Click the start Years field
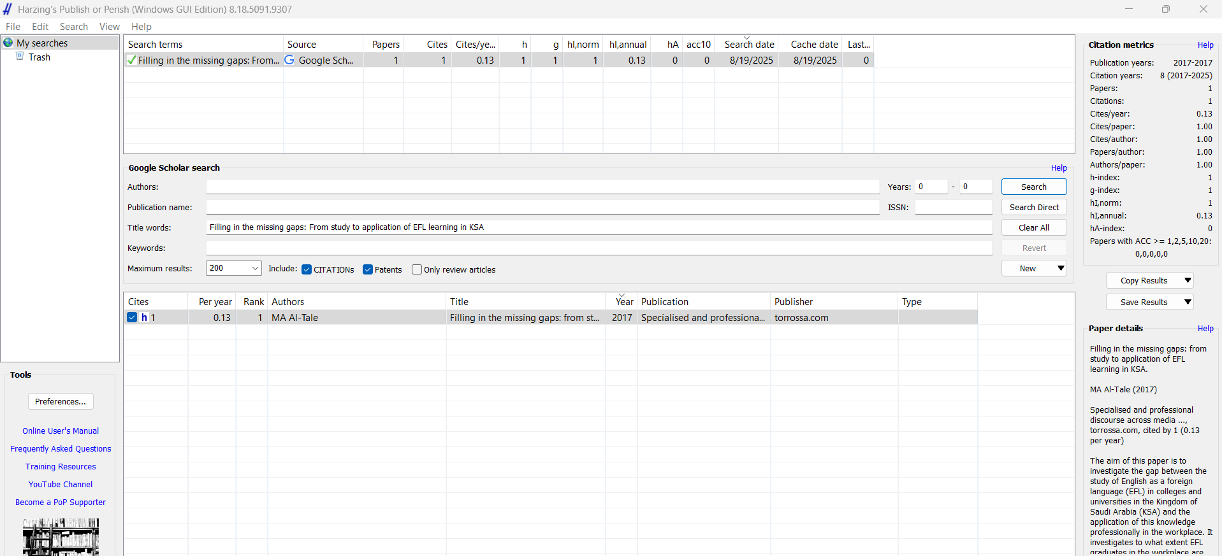Viewport: 1222px width, 556px height. [x=931, y=187]
